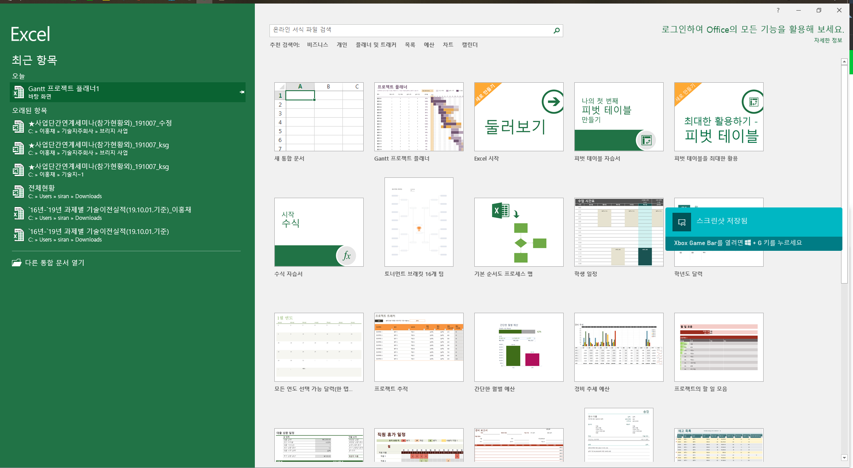Open the Gantt 프로젝트 플래너 template thumbnail
Viewport: 853px width, 468px height.
pyautogui.click(x=419, y=117)
